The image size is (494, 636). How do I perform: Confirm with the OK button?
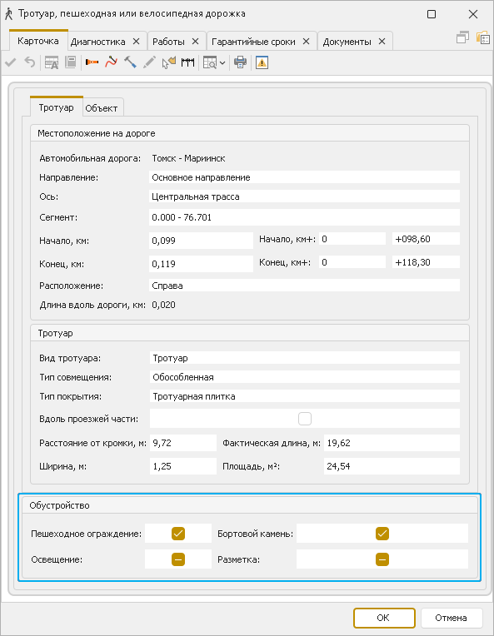(x=384, y=618)
